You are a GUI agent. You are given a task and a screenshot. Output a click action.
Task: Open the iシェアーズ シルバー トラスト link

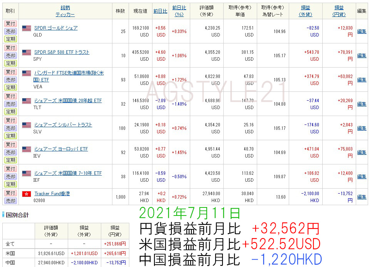click(x=63, y=125)
